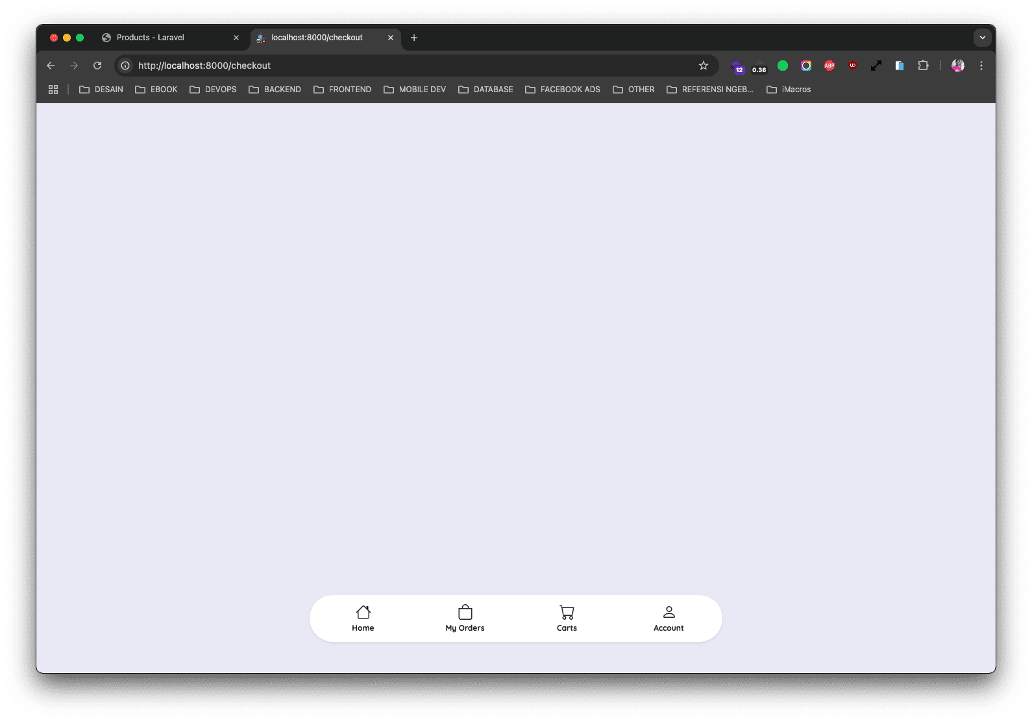The width and height of the screenshot is (1032, 721).
Task: Open the Chrome profile avatar
Action: pyautogui.click(x=957, y=66)
